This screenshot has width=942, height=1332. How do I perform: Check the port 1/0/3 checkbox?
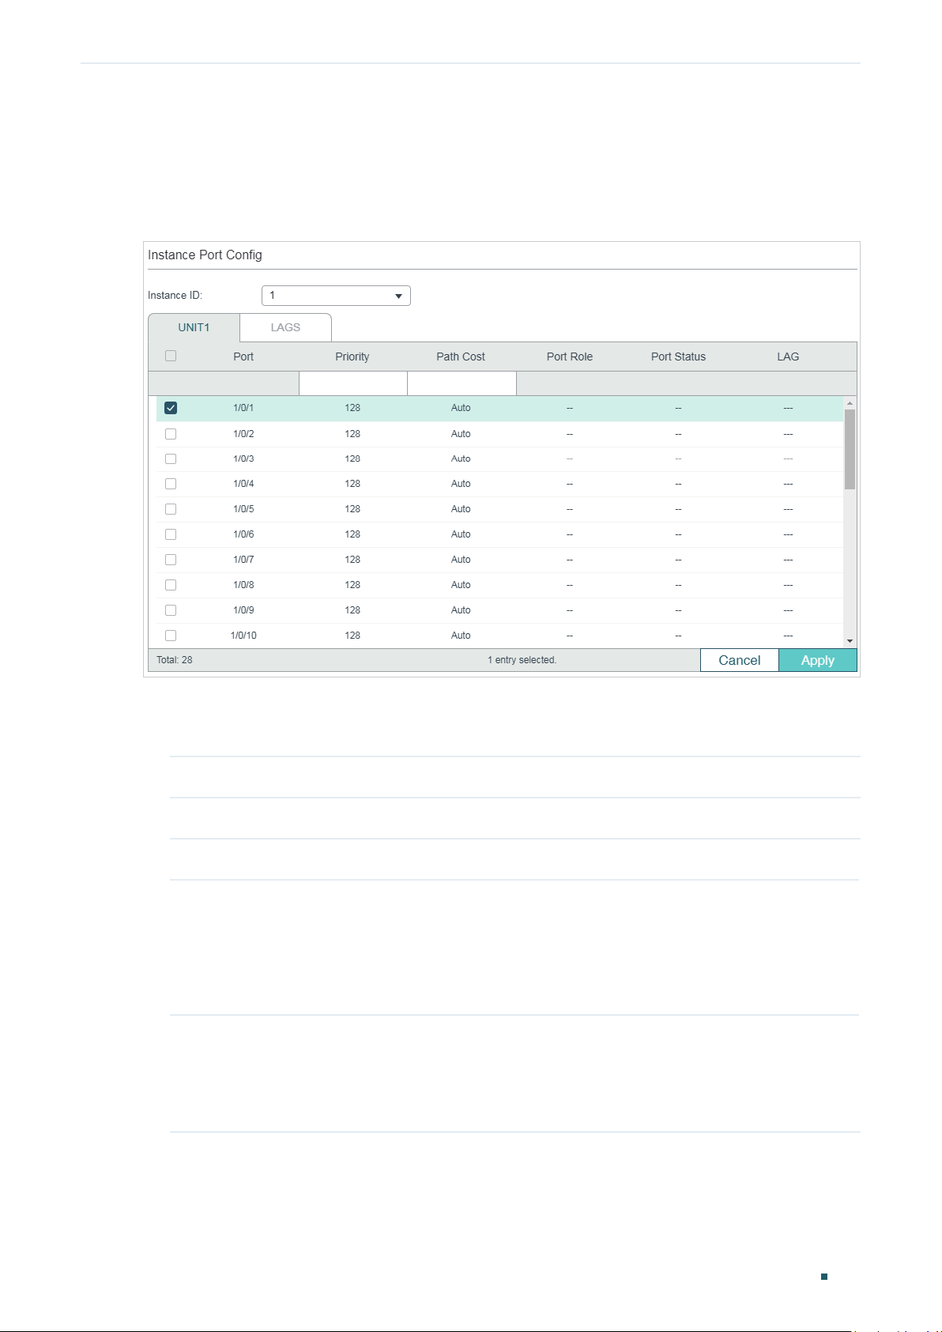[x=171, y=459]
